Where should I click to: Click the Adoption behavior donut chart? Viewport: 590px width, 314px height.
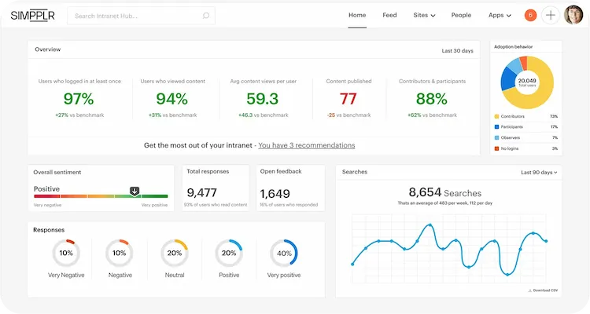[526, 81]
